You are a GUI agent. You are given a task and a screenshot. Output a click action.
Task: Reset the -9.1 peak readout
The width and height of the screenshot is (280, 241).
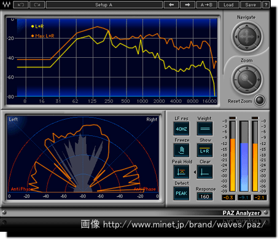244,197
